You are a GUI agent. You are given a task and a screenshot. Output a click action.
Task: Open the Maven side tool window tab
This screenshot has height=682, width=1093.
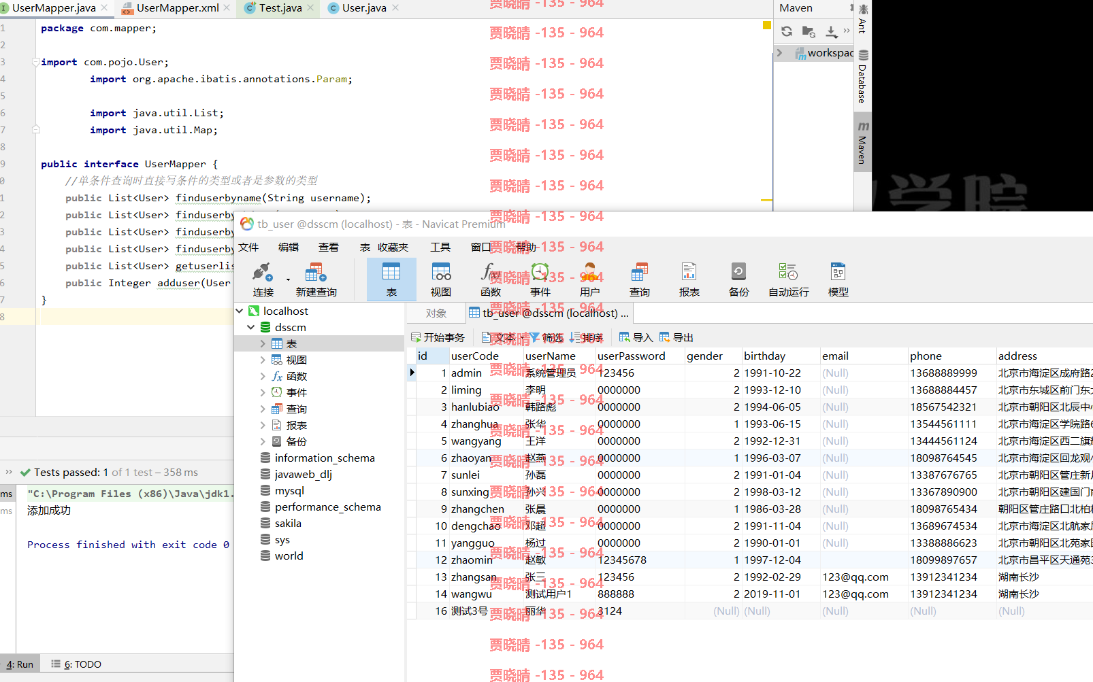point(862,143)
